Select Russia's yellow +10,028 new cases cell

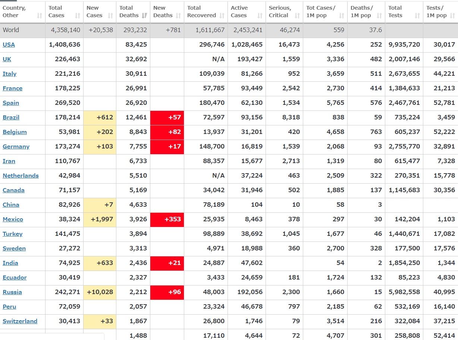click(100, 292)
